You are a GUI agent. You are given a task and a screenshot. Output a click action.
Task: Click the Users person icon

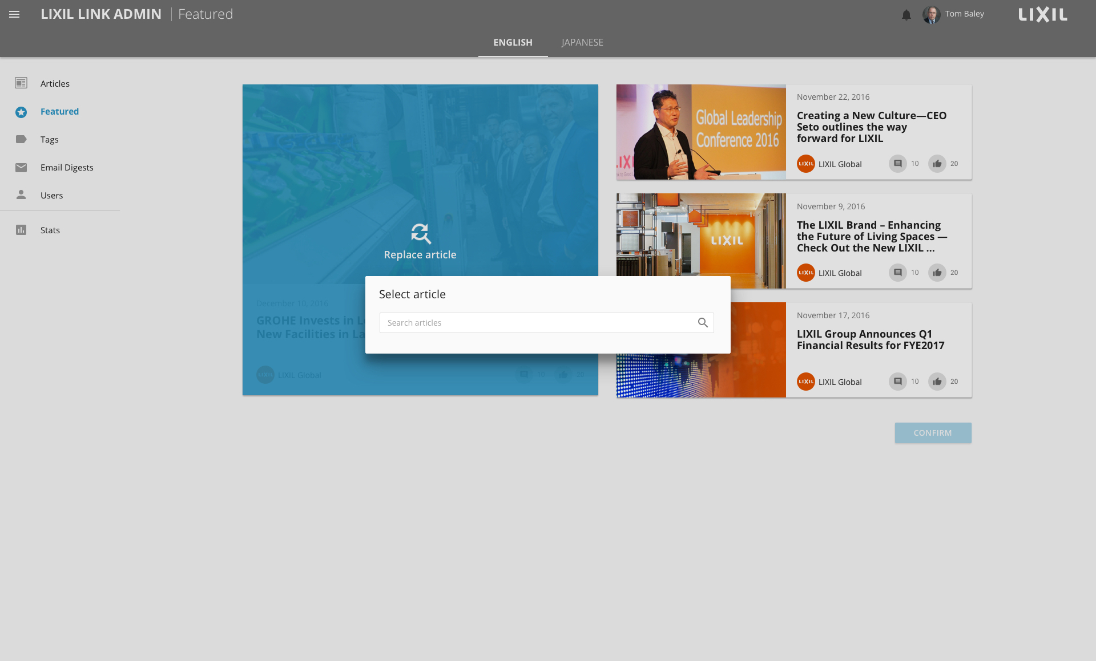point(21,194)
